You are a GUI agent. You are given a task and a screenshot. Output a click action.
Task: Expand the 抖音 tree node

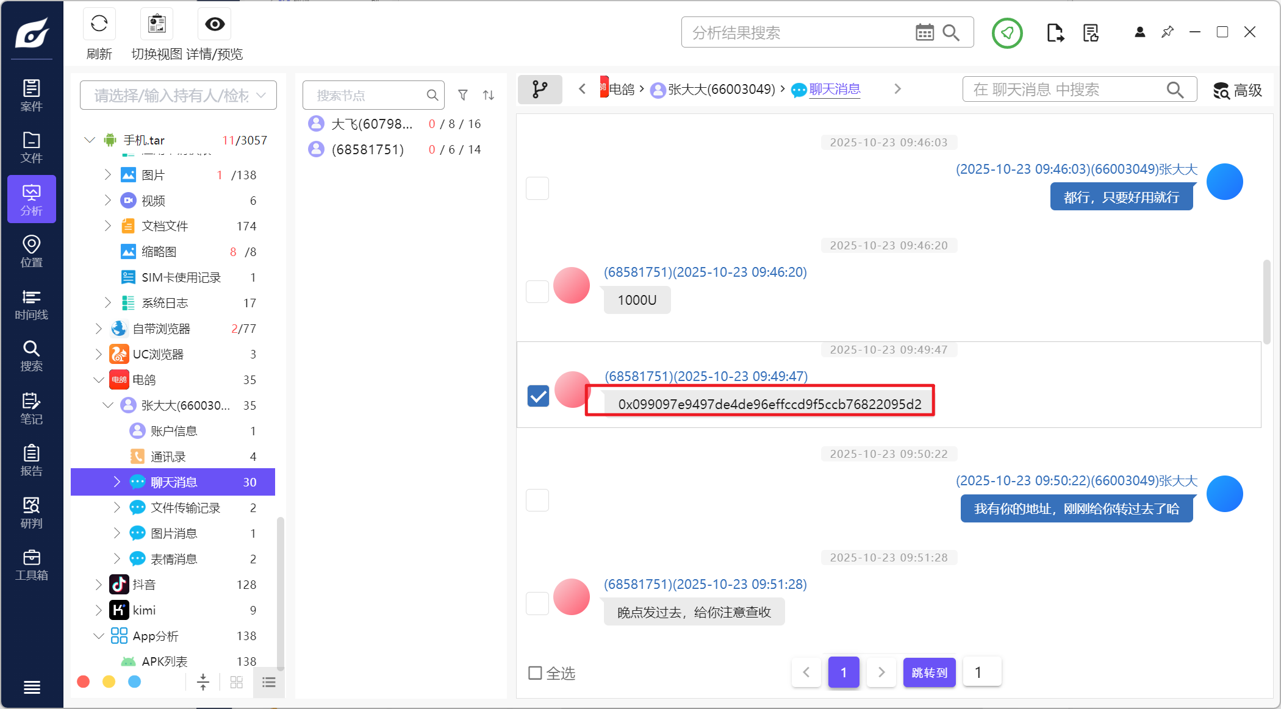[99, 585]
